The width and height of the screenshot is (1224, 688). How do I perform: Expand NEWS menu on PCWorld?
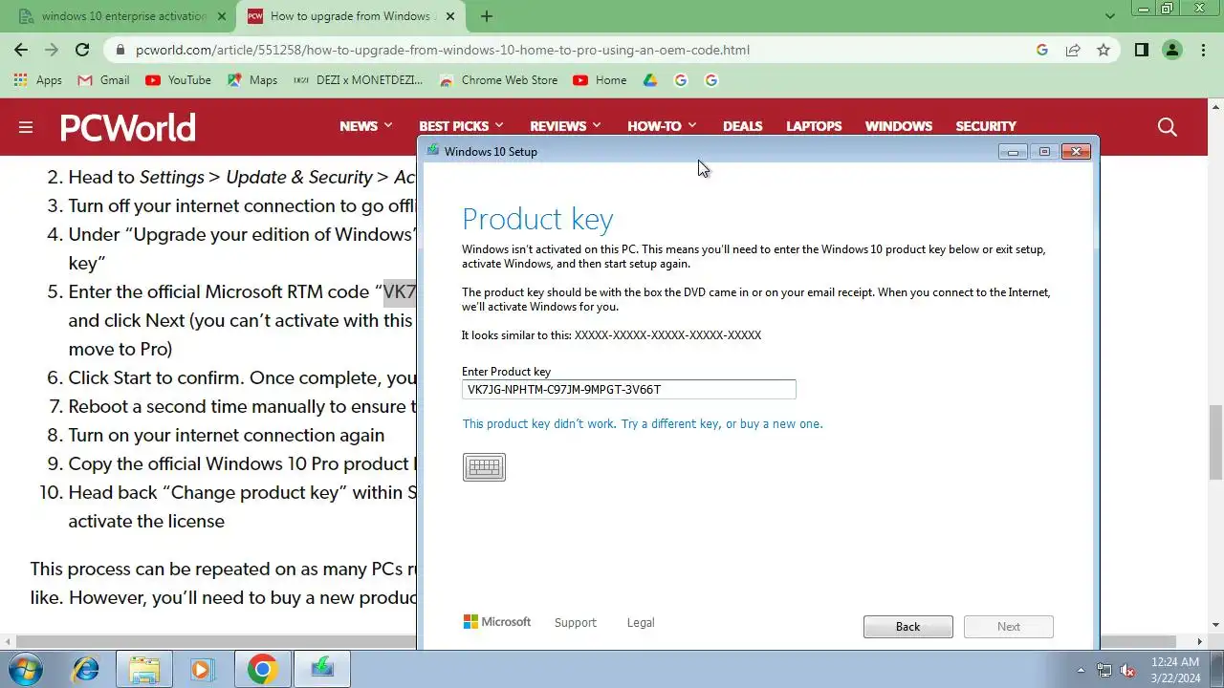366,126
